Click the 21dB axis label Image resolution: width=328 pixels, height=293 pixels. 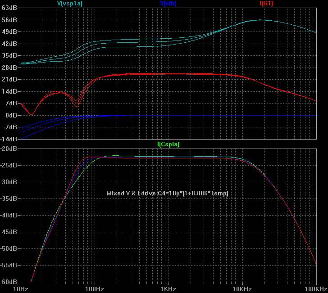point(9,79)
